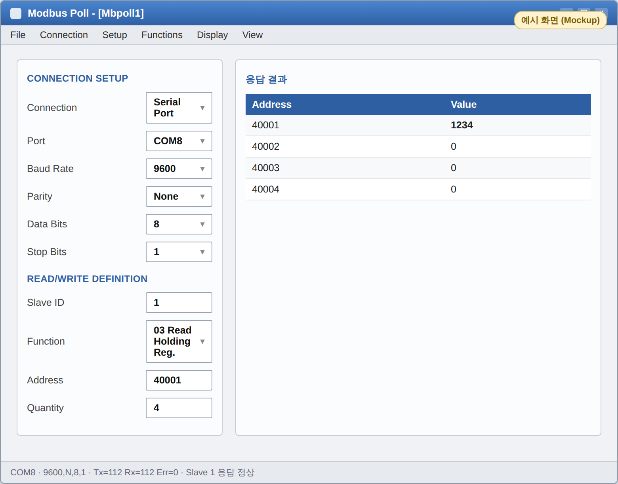This screenshot has height=484, width=618.
Task: Click the Data Bits label
Action: [47, 224]
